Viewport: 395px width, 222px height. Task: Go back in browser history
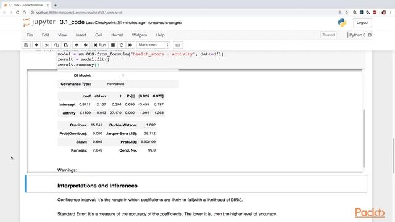[x=4, y=12]
